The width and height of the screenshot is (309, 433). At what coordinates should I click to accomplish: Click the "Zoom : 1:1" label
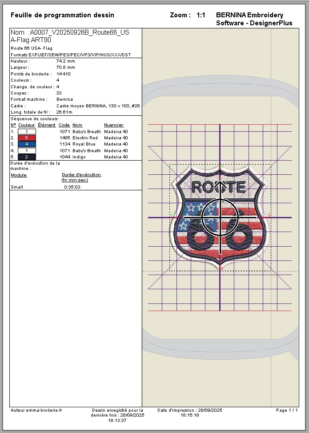[x=188, y=15]
